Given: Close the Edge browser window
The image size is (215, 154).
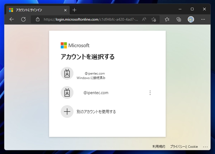Looking at the screenshot, I should click(204, 9).
